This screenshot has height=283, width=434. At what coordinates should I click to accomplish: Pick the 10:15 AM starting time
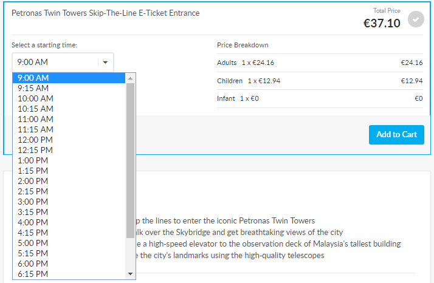[x=69, y=109]
